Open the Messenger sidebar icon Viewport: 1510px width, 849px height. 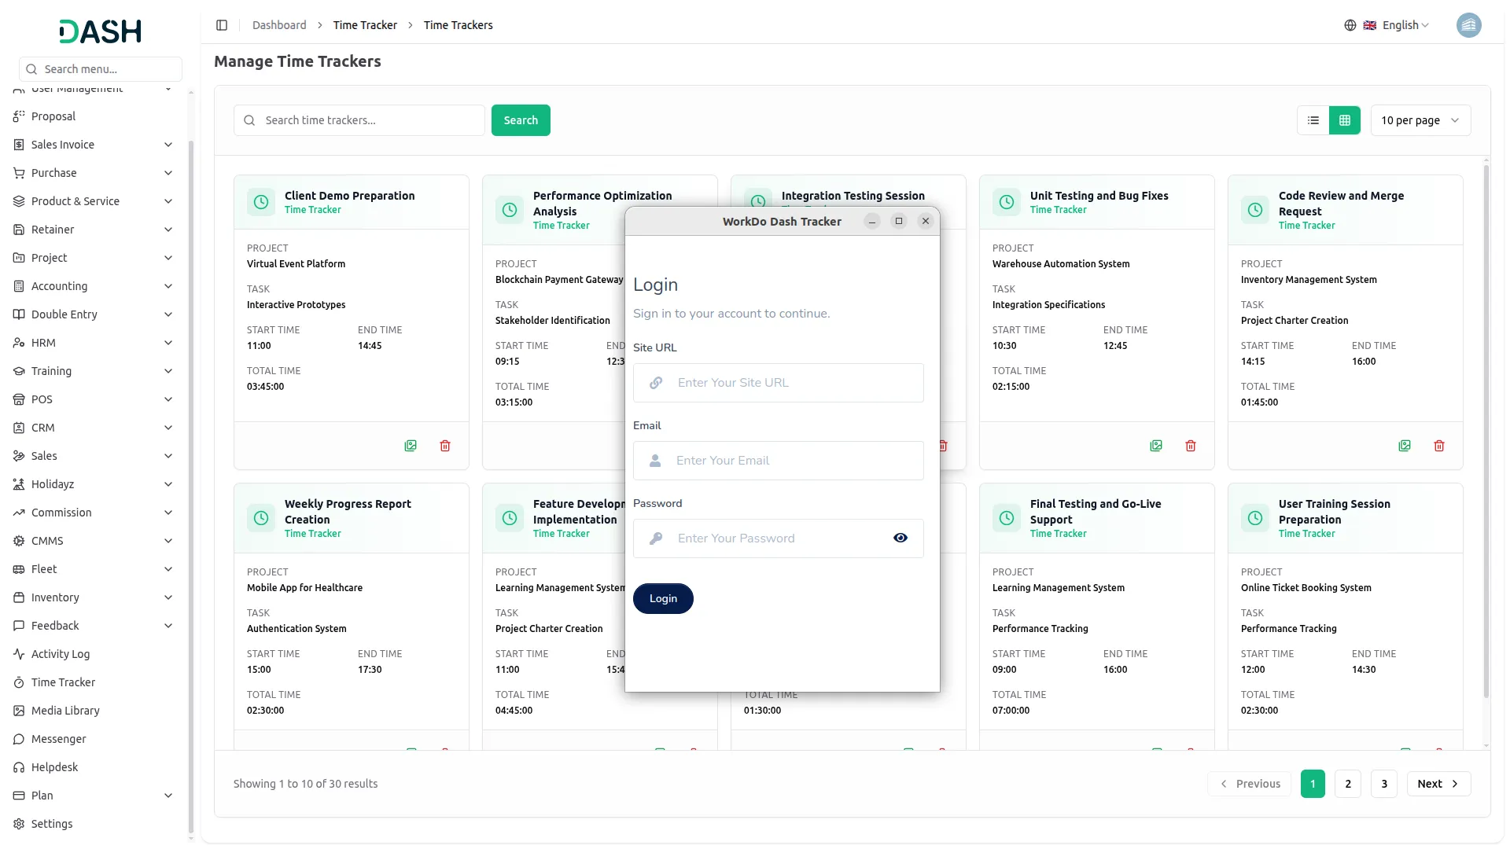point(19,739)
